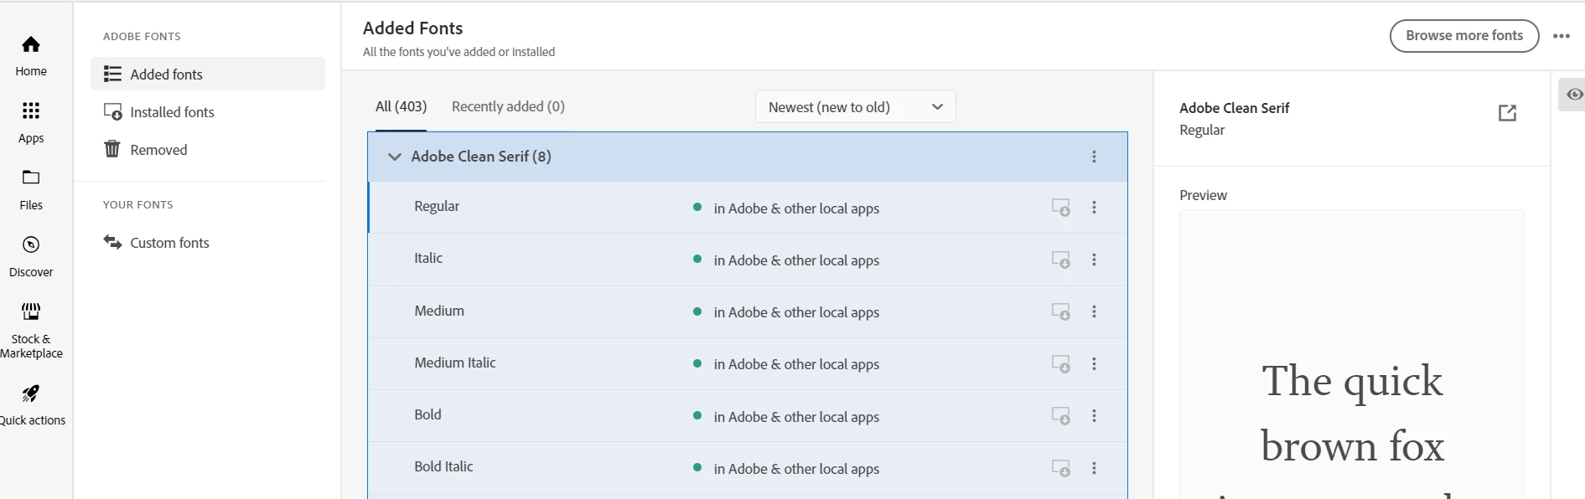
Task: Collapse the Adobe Clean Serif (8) family
Action: point(394,157)
